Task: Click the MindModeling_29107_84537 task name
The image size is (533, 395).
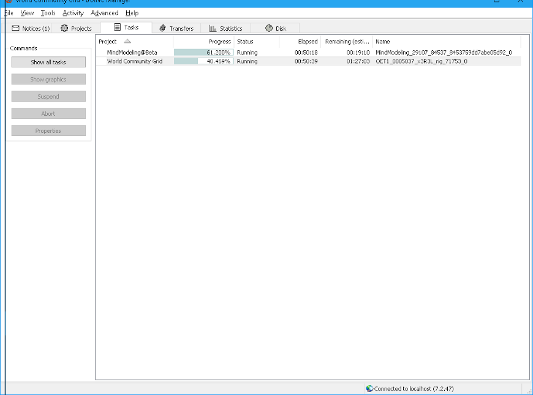Action: point(444,52)
